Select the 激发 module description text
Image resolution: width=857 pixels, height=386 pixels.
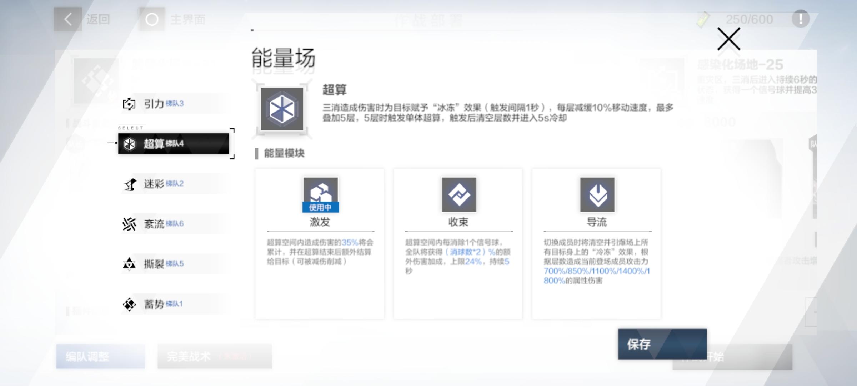[320, 252]
